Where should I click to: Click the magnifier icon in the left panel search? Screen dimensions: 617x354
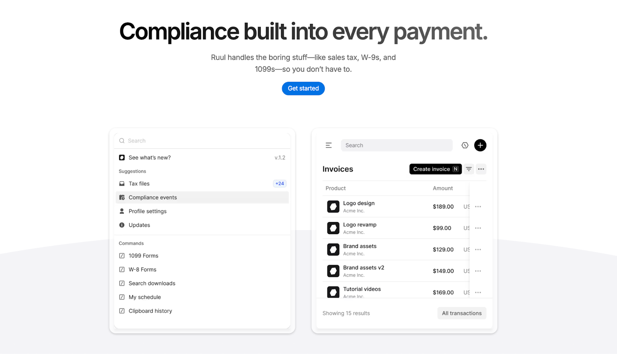coord(122,141)
